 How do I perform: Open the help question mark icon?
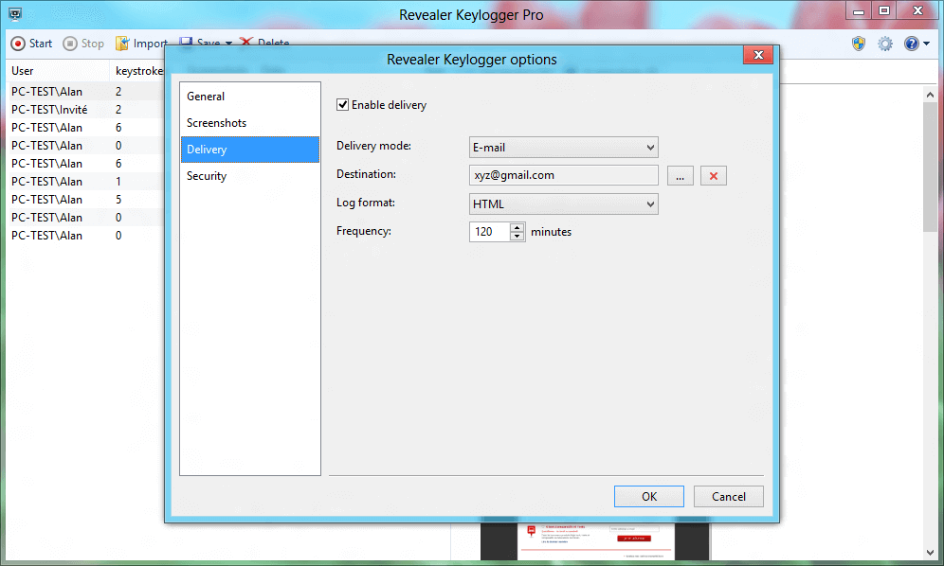912,44
